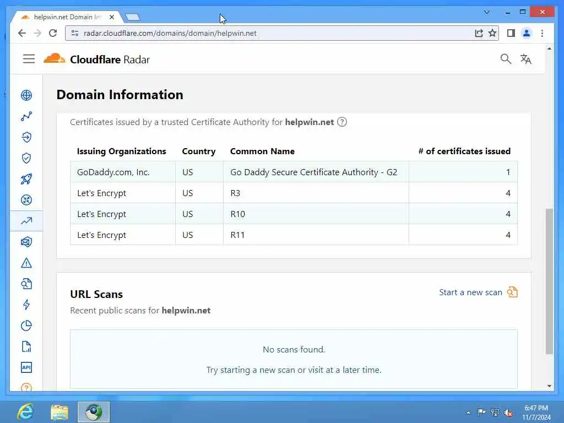
Task: Click the Start a new scan link
Action: [x=470, y=292]
